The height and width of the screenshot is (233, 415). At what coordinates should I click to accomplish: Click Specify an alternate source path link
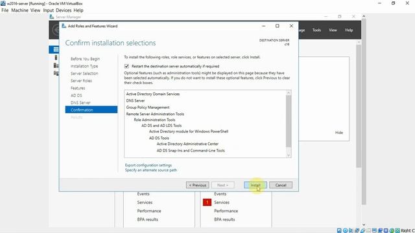pyautogui.click(x=151, y=170)
